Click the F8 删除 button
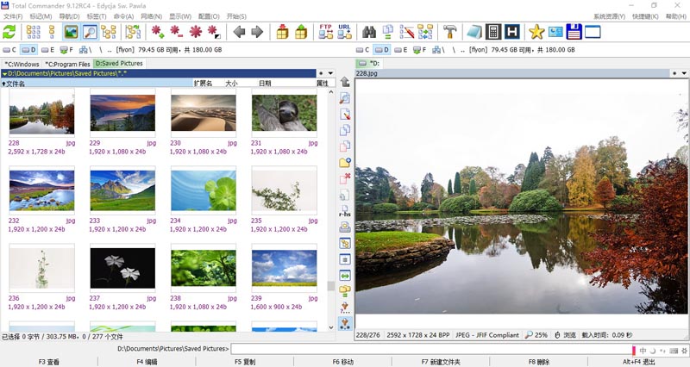 (539, 362)
